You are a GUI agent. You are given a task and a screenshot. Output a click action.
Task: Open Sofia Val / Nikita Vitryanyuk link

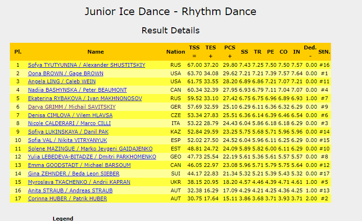click(x=68, y=140)
